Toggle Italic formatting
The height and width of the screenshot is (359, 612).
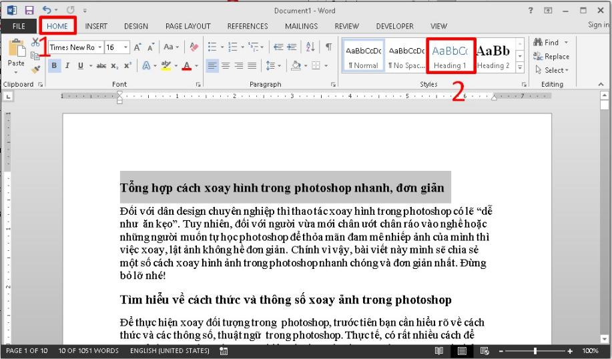[67, 65]
